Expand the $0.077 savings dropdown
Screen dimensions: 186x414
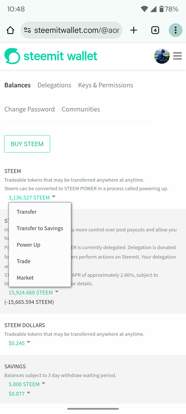pyautogui.click(x=19, y=394)
